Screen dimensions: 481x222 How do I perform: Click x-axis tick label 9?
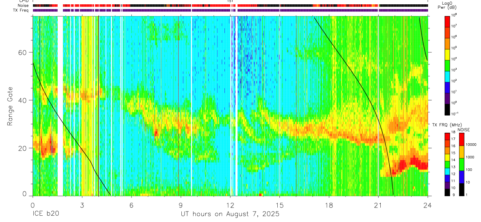pos(181,205)
